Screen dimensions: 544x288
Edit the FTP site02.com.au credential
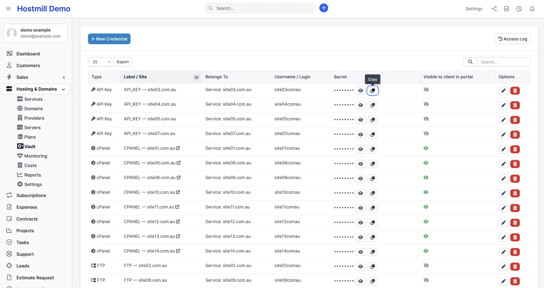tap(503, 267)
